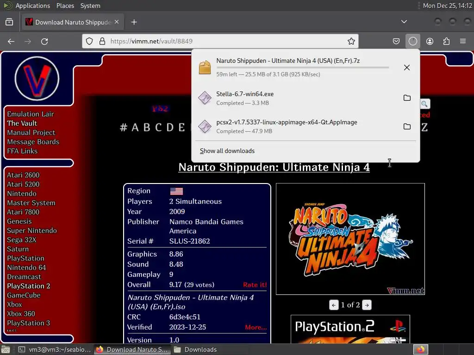Show next box art image
The width and height of the screenshot is (474, 355).
tap(367, 305)
